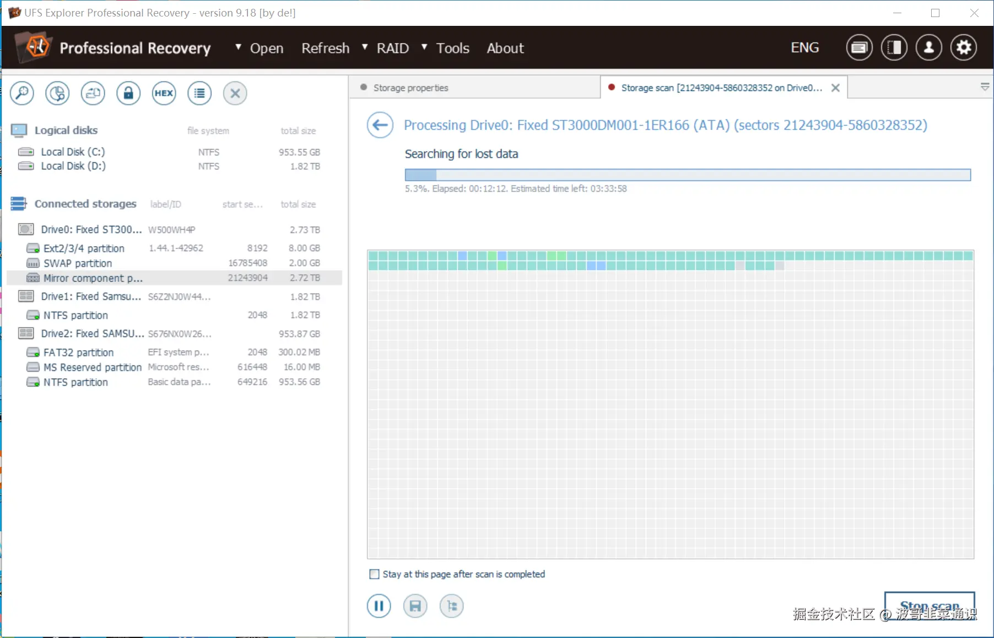This screenshot has width=994, height=638.
Task: Select the FAT32 partition row
Action: point(174,352)
